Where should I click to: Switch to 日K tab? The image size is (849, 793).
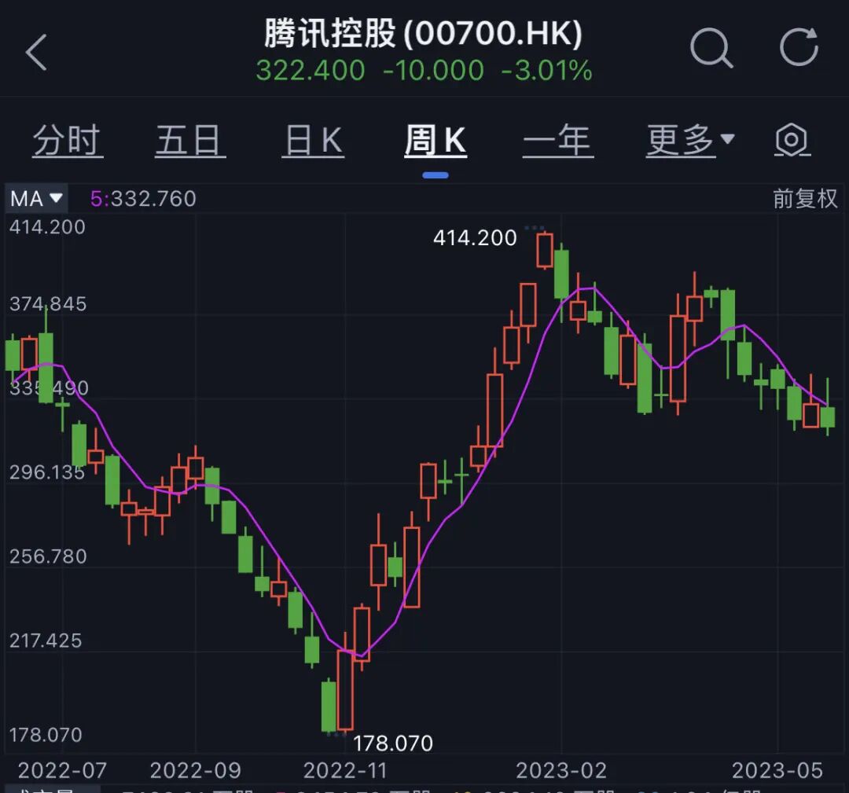click(x=313, y=140)
